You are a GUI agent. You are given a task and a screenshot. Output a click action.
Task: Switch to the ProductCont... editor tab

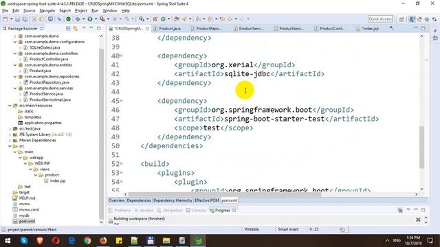click(329, 29)
